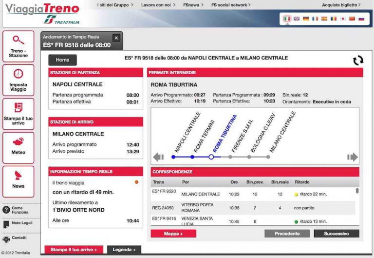This screenshot has width=374, height=258.
Task: Select the Romanian flag language
Action: click(x=334, y=19)
